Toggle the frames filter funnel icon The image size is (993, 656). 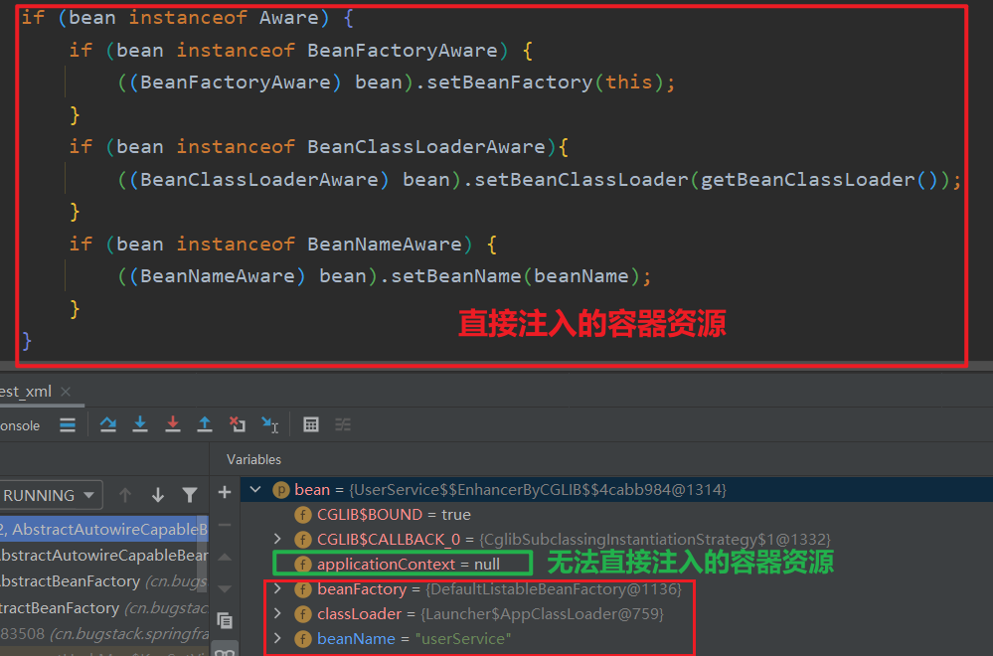point(190,495)
